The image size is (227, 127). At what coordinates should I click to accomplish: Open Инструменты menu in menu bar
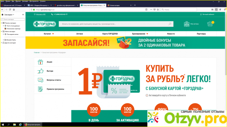coord(34,1)
